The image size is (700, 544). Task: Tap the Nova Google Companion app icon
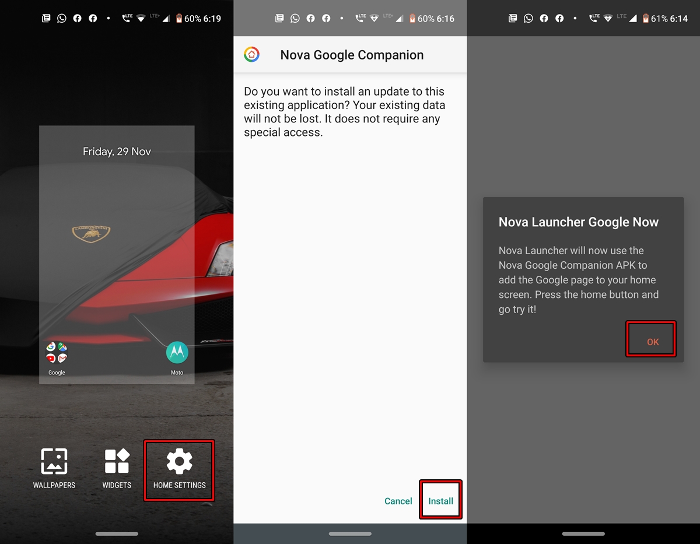click(251, 55)
